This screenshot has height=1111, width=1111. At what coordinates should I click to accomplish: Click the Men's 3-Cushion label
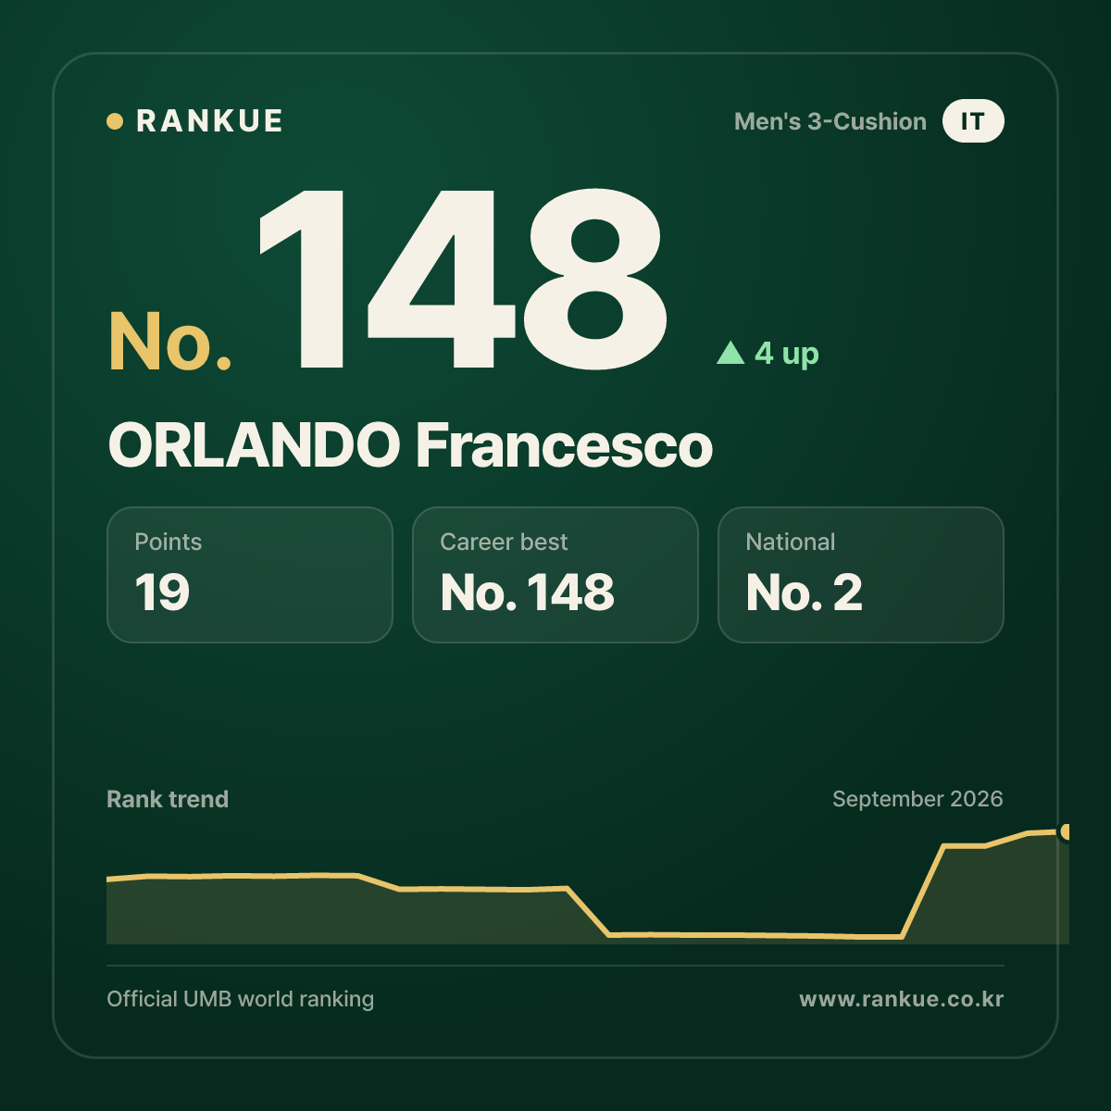tap(830, 121)
